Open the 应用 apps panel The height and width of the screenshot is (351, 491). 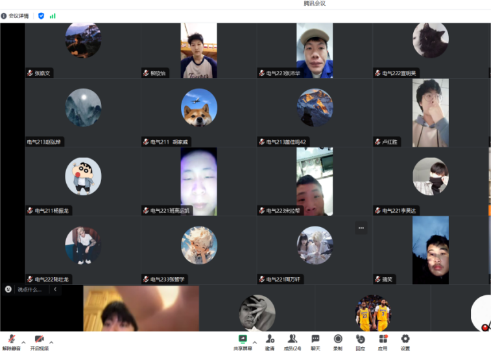point(383,341)
